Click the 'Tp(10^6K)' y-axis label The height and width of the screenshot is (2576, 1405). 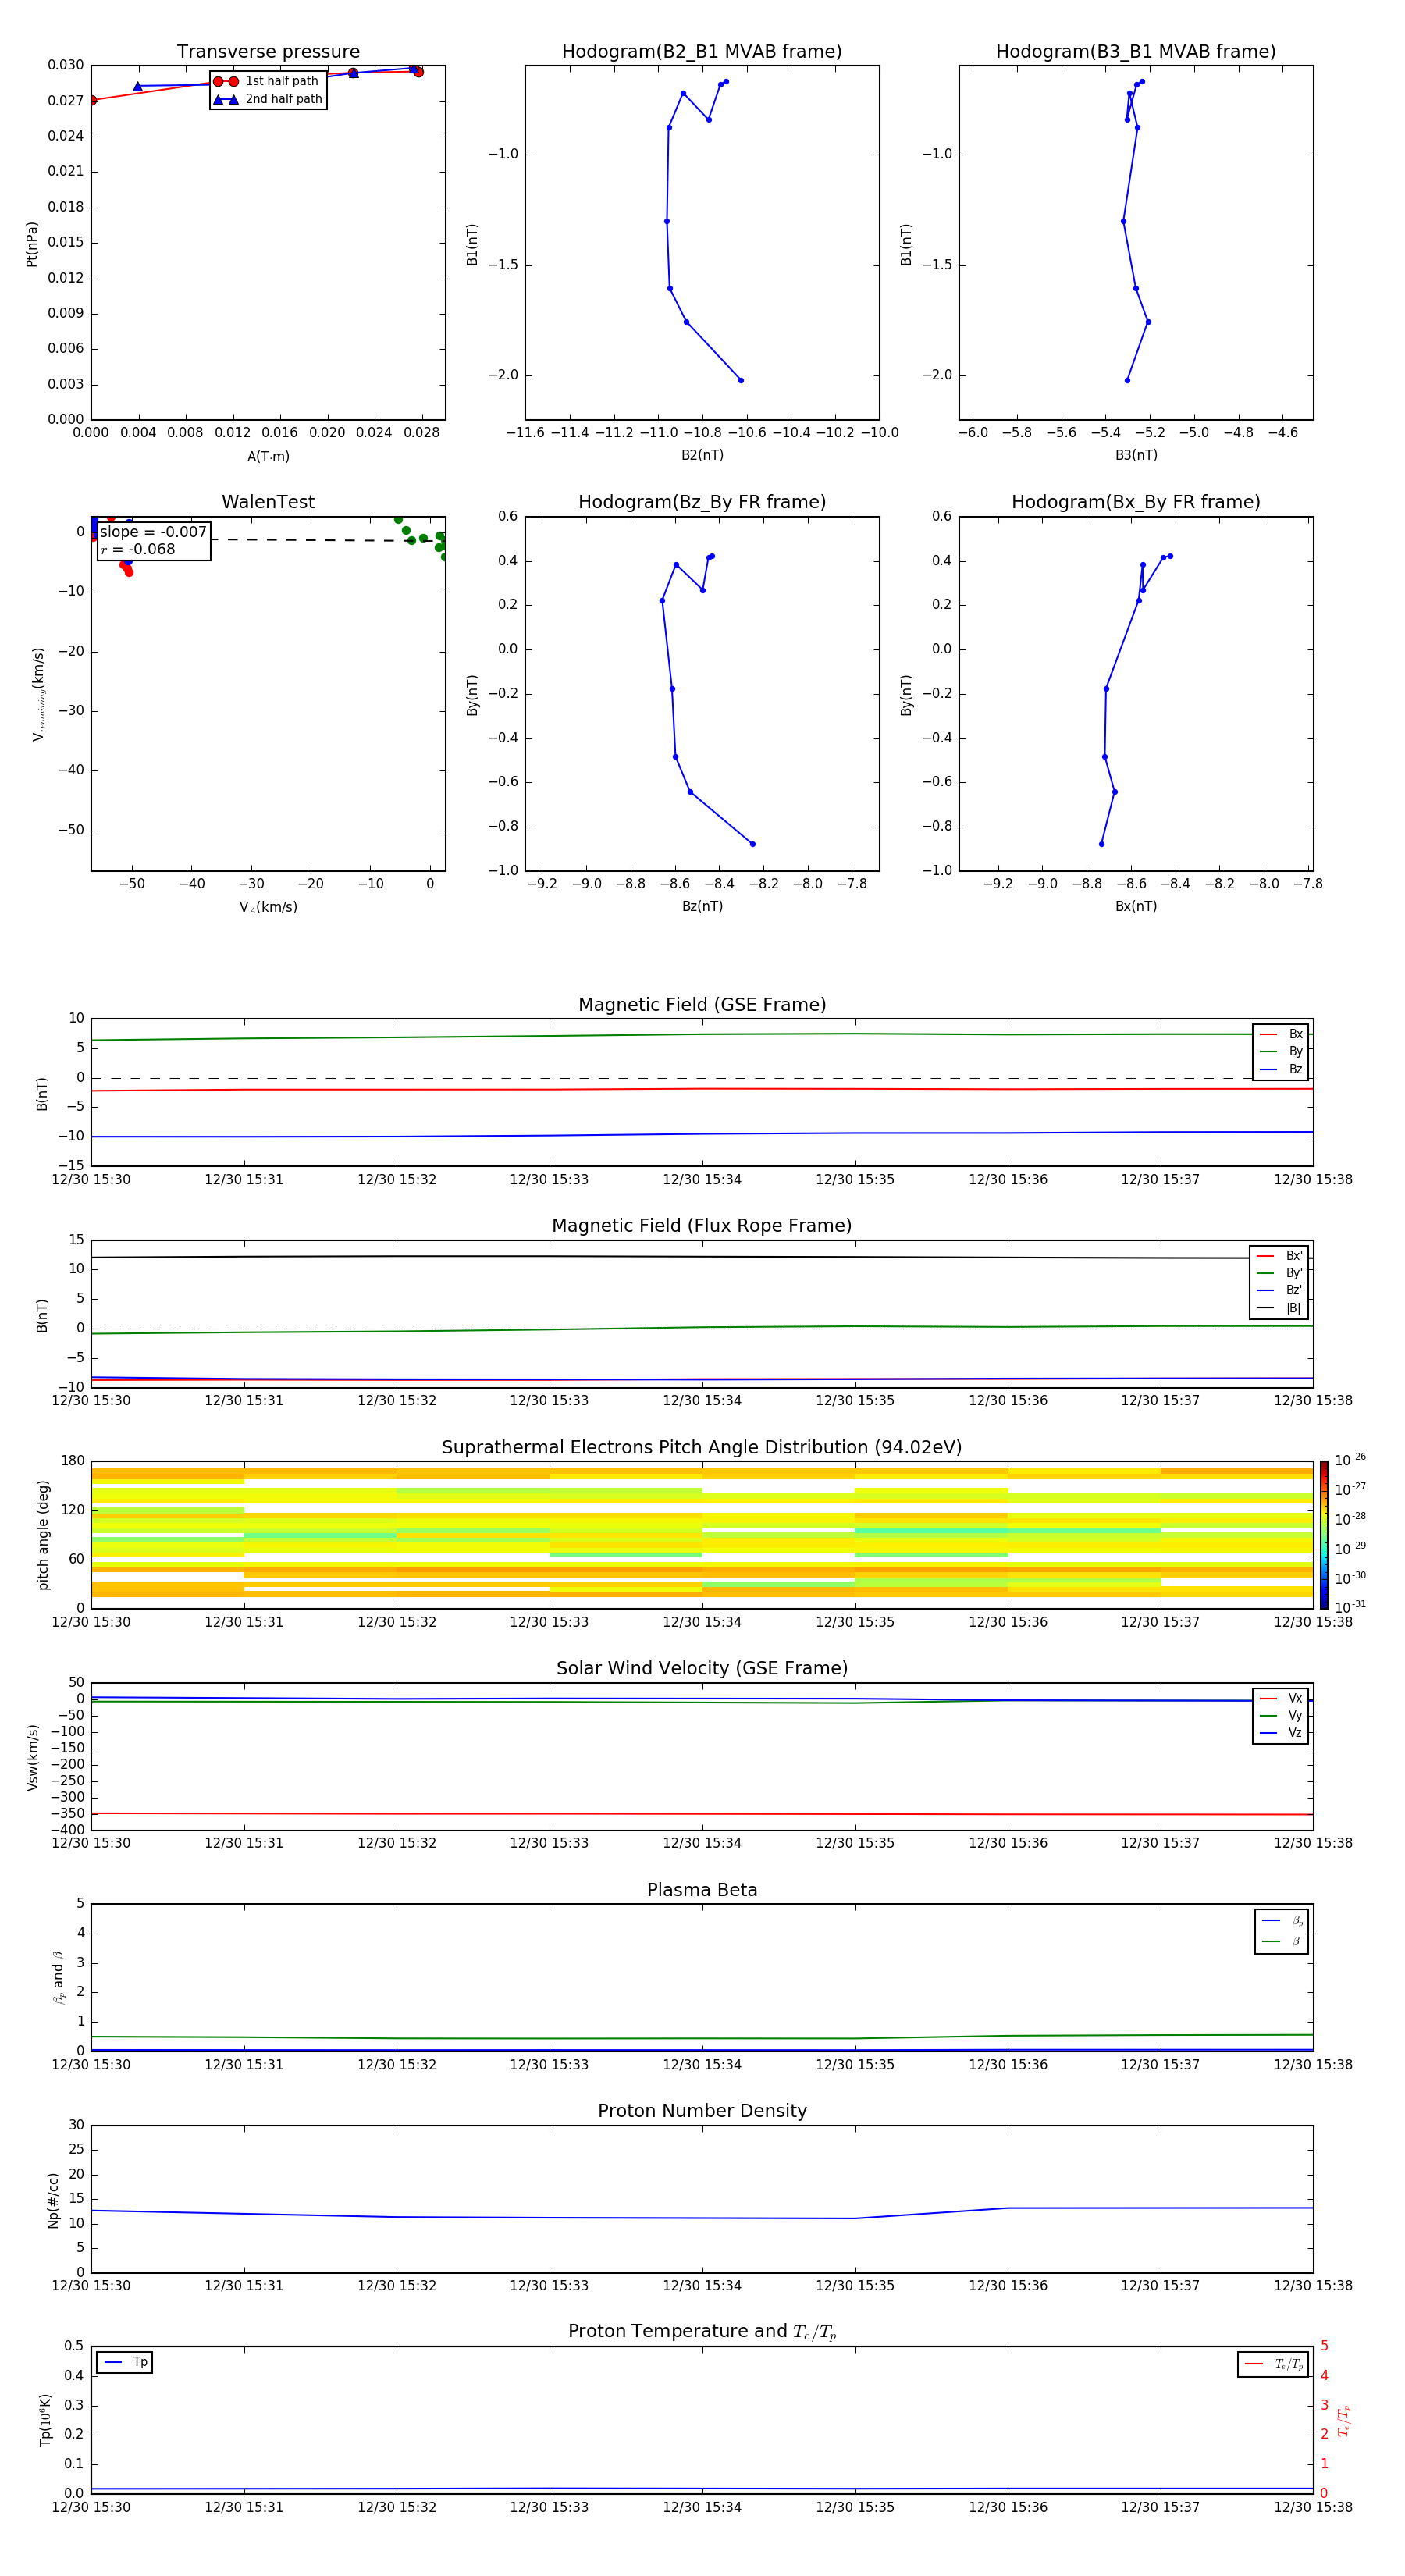pos(45,2420)
